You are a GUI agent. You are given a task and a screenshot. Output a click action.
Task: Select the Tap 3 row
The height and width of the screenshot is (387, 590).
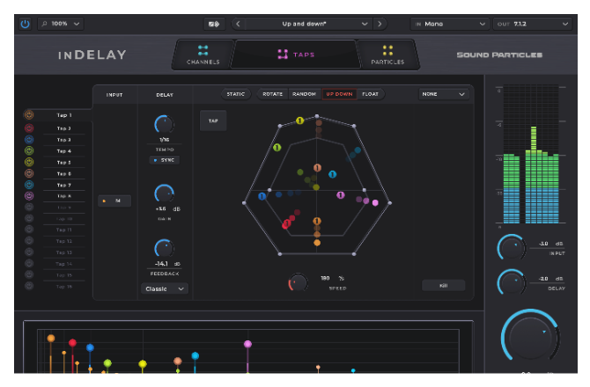tap(63, 139)
